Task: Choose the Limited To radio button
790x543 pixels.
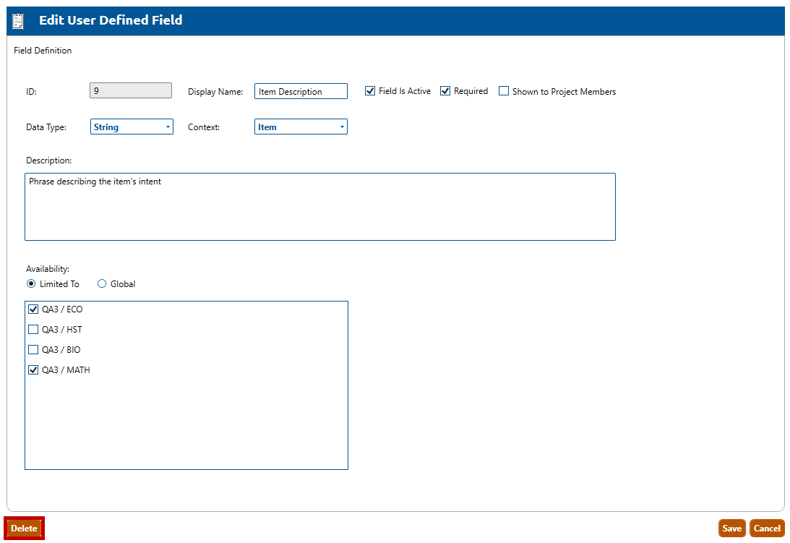Action: 31,284
